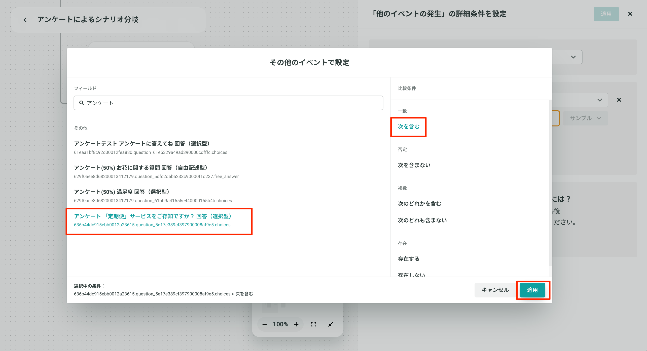647x351 pixels.
Task: Choose the 次を含む comparison condition
Action: (409, 126)
